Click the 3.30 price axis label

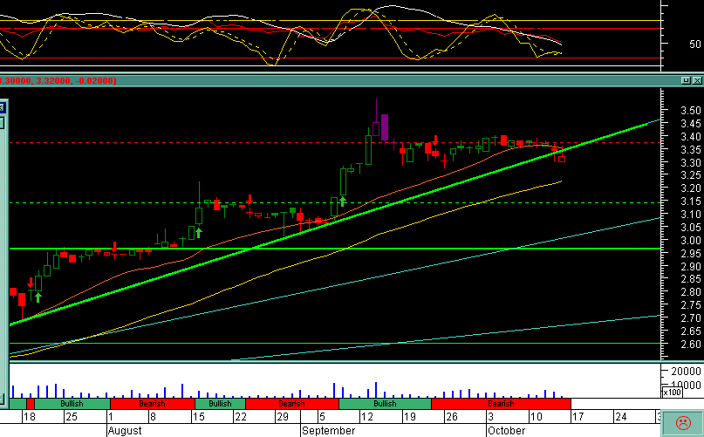691,162
